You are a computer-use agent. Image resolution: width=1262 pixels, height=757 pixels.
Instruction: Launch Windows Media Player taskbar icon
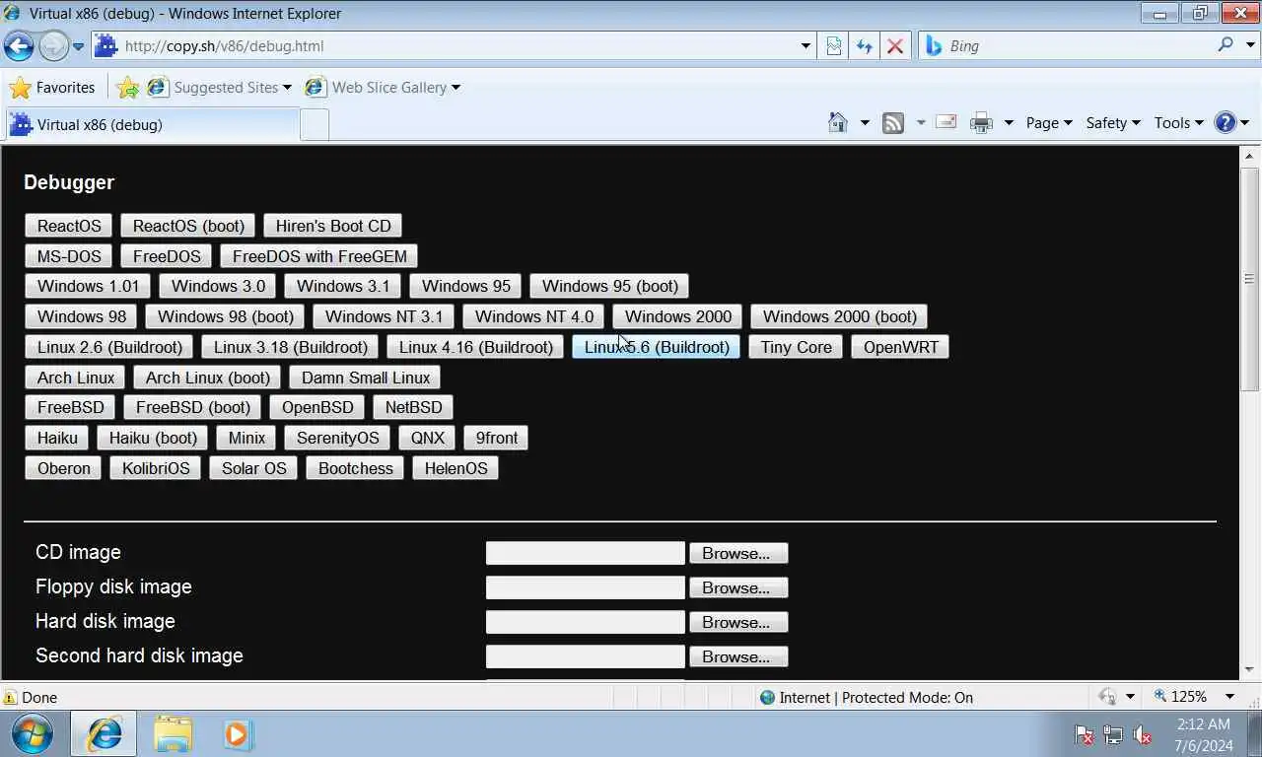238,734
